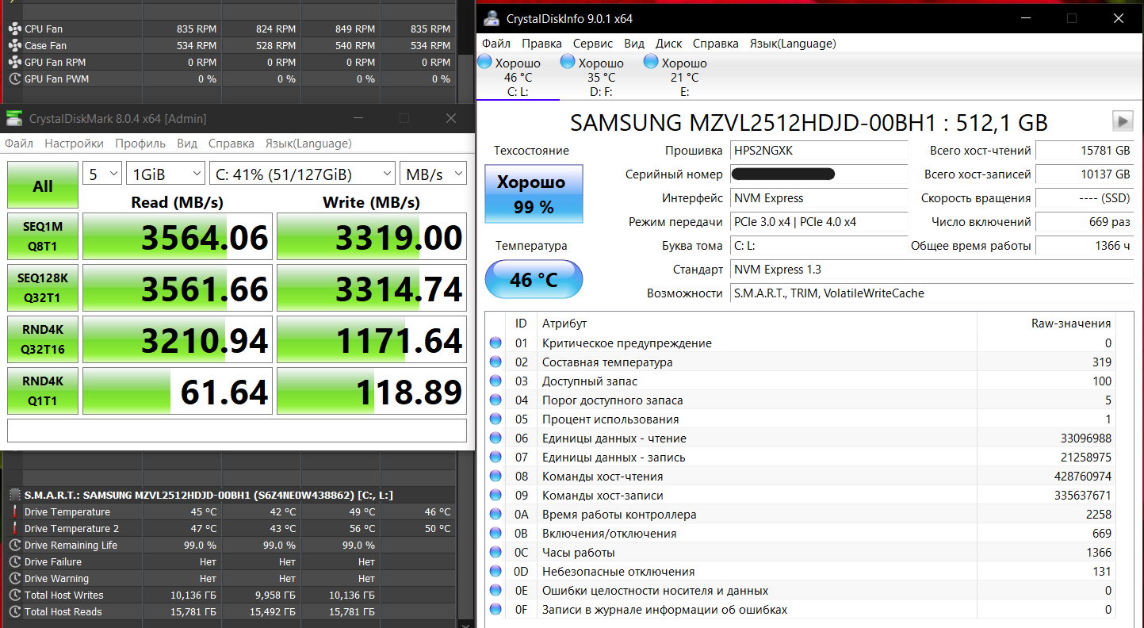The width and height of the screenshot is (1144, 628).
Task: Click the drive icon of the S.M.A.R.T. SAMSUNG header
Action: click(x=14, y=495)
